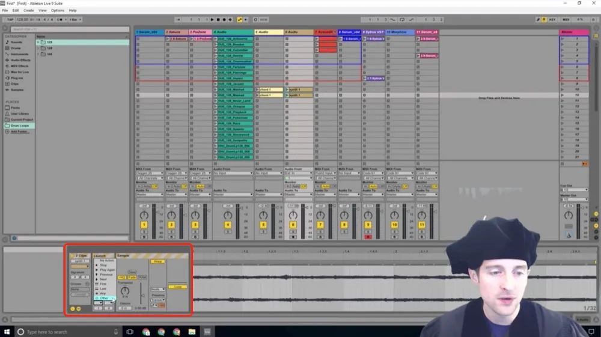601x337 pixels.
Task: Select Audio Effects category in browser
Action: coord(20,60)
